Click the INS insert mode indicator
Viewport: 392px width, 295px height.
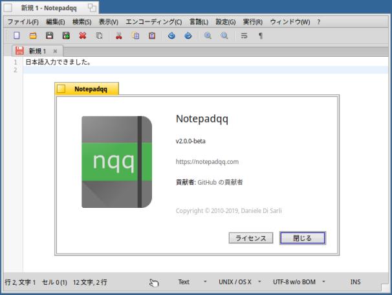[355, 282]
